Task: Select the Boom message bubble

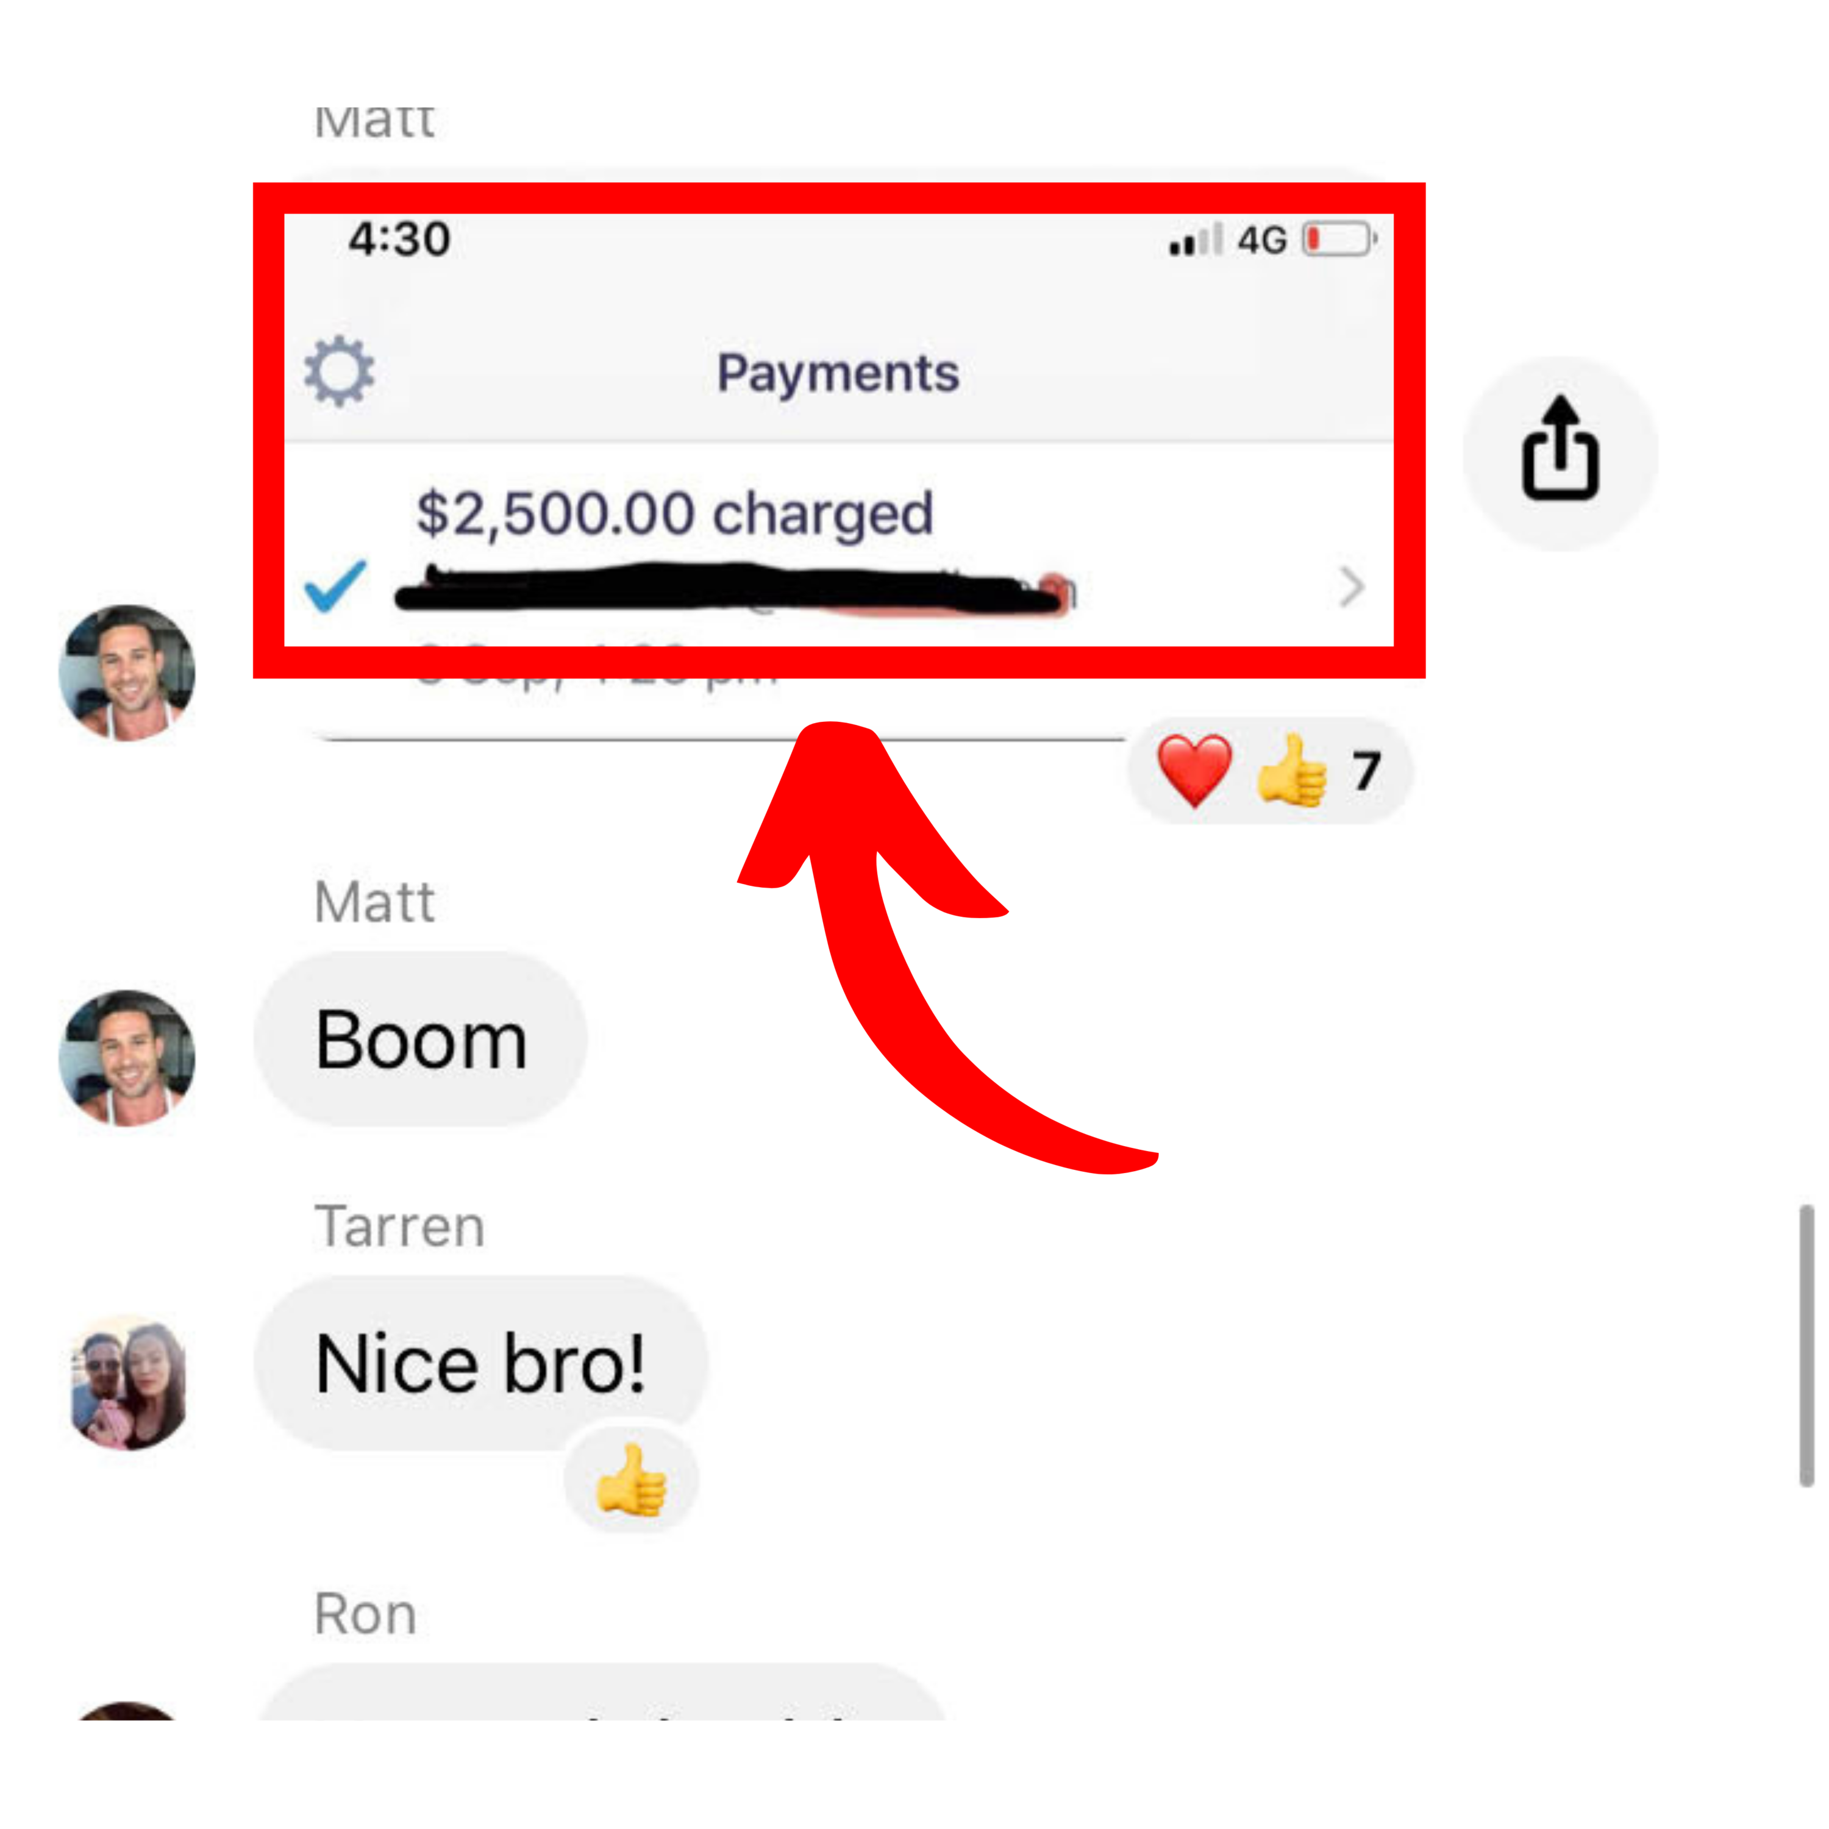Action: 420,1038
